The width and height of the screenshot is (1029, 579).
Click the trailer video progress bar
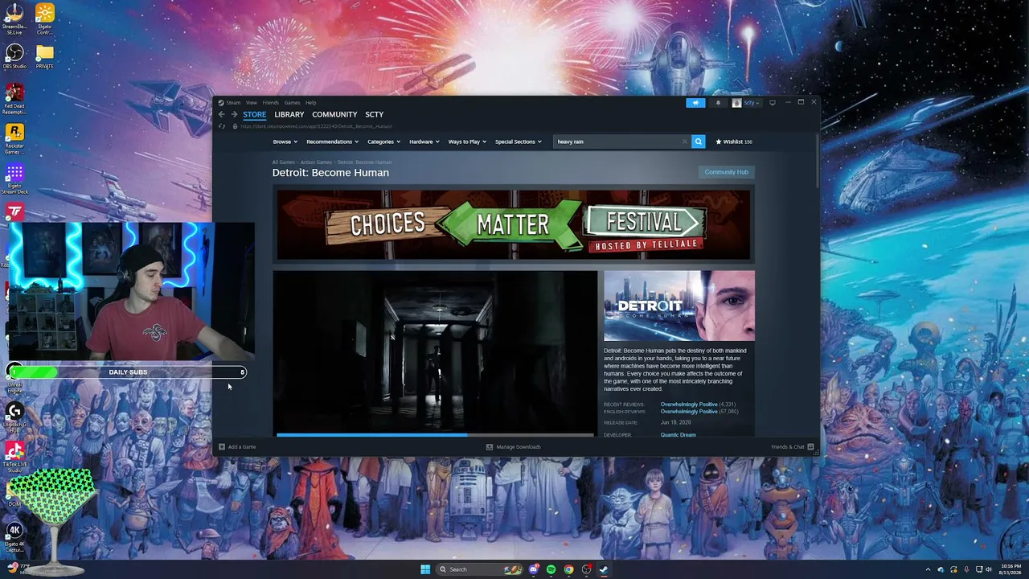435,435
